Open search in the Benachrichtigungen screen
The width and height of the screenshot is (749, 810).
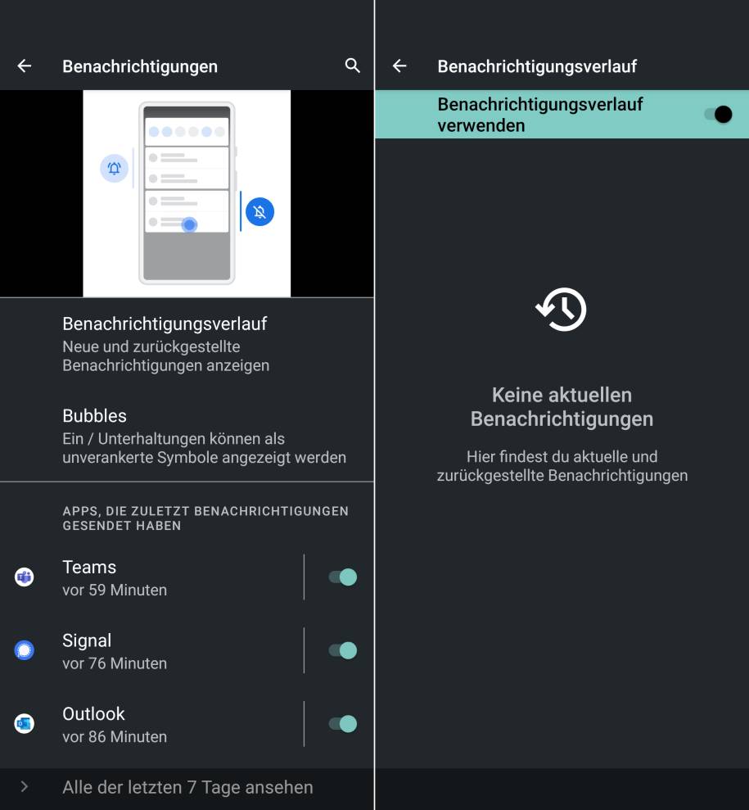[353, 66]
